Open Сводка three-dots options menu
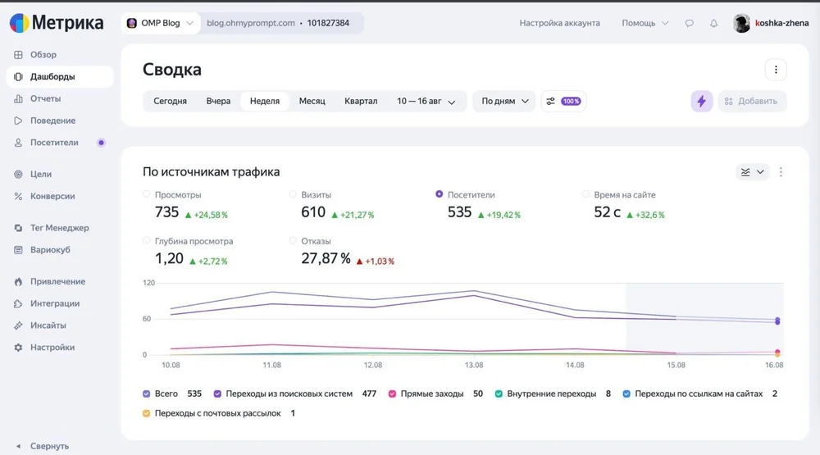This screenshot has height=455, width=820. click(x=776, y=70)
